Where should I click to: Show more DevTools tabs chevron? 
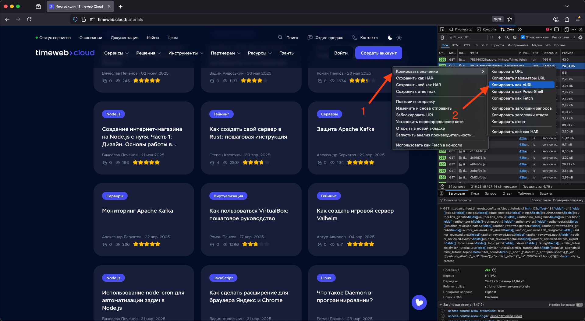point(520,30)
